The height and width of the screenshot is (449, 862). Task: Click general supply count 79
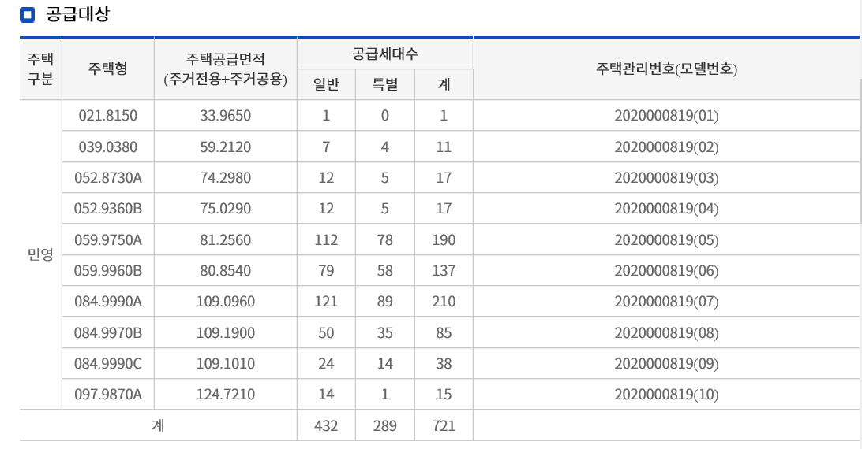(x=326, y=271)
